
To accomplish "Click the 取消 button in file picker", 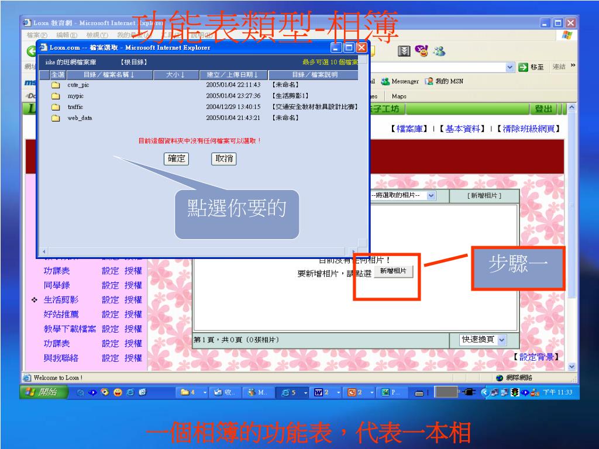I will pyautogui.click(x=224, y=158).
